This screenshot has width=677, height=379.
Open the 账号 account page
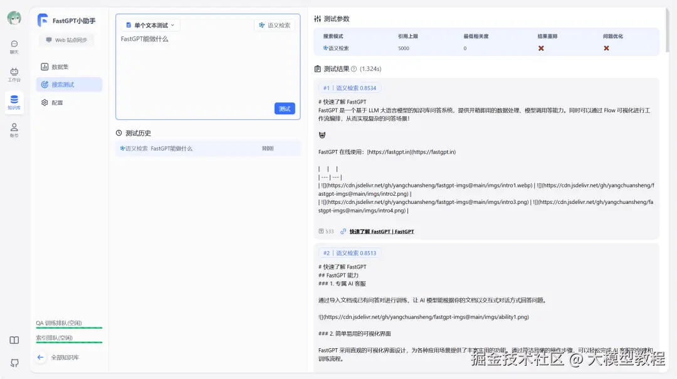14,130
